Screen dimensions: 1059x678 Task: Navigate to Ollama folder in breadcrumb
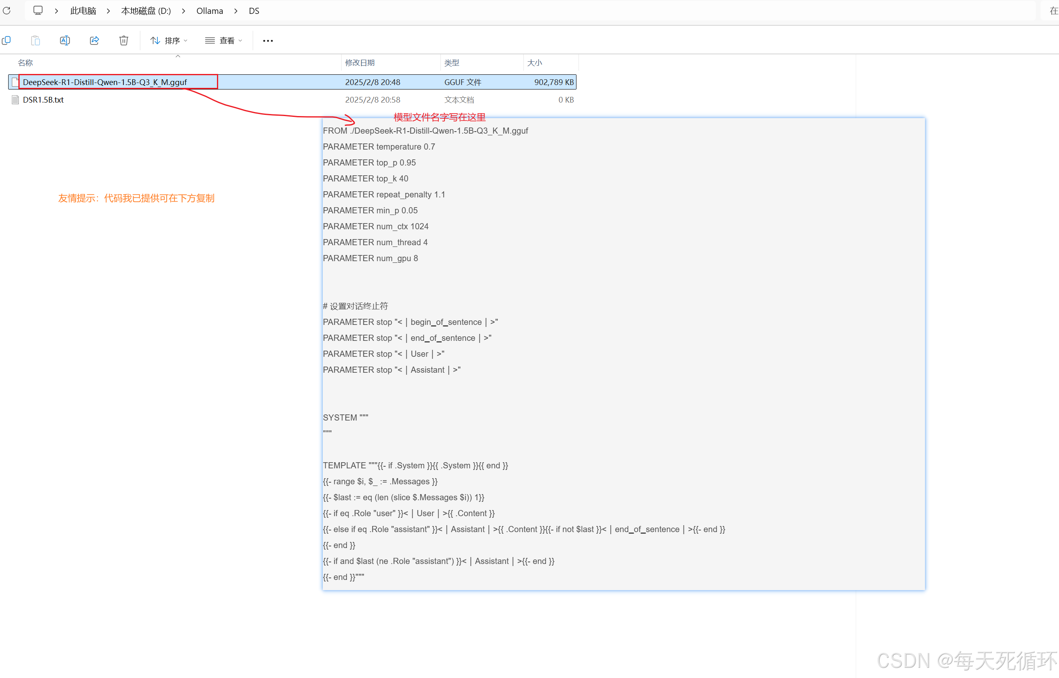pos(210,11)
